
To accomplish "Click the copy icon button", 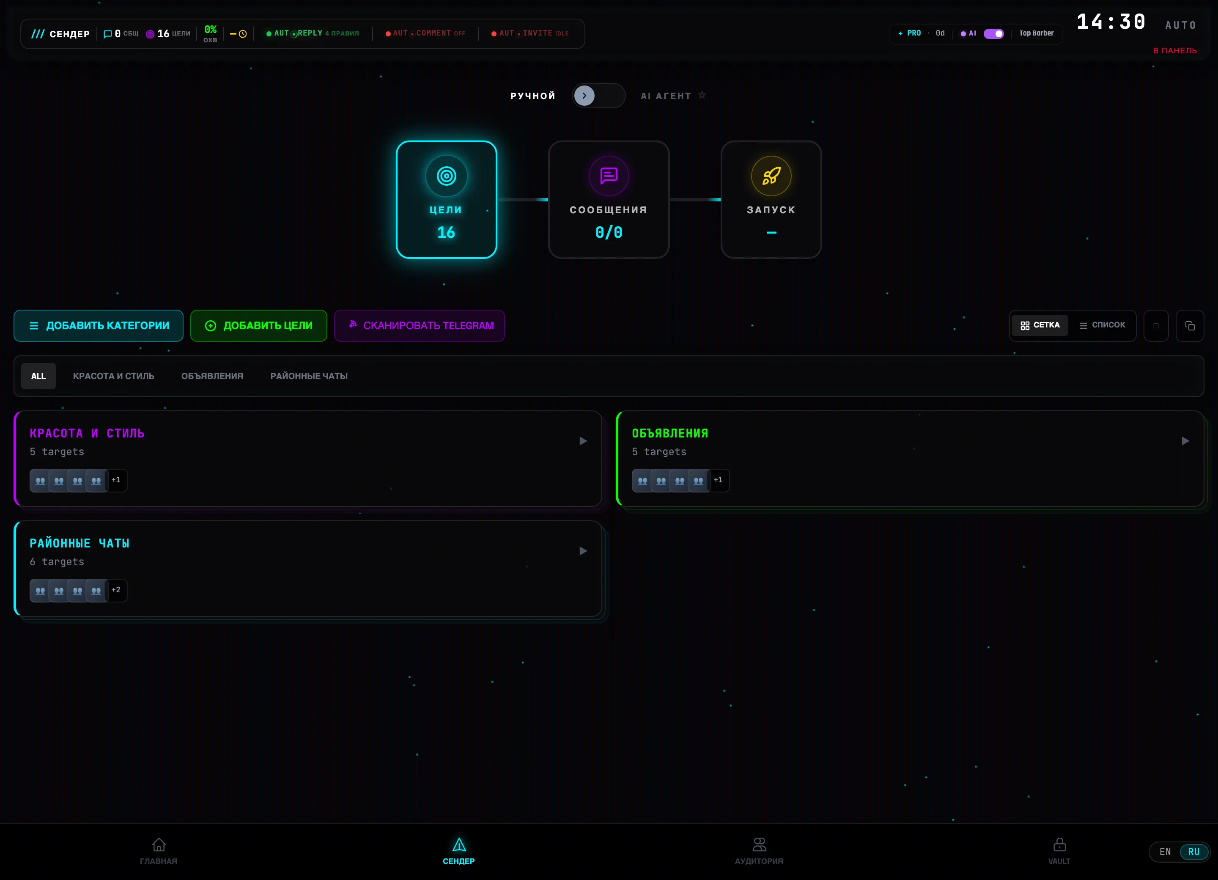I will [x=1190, y=326].
